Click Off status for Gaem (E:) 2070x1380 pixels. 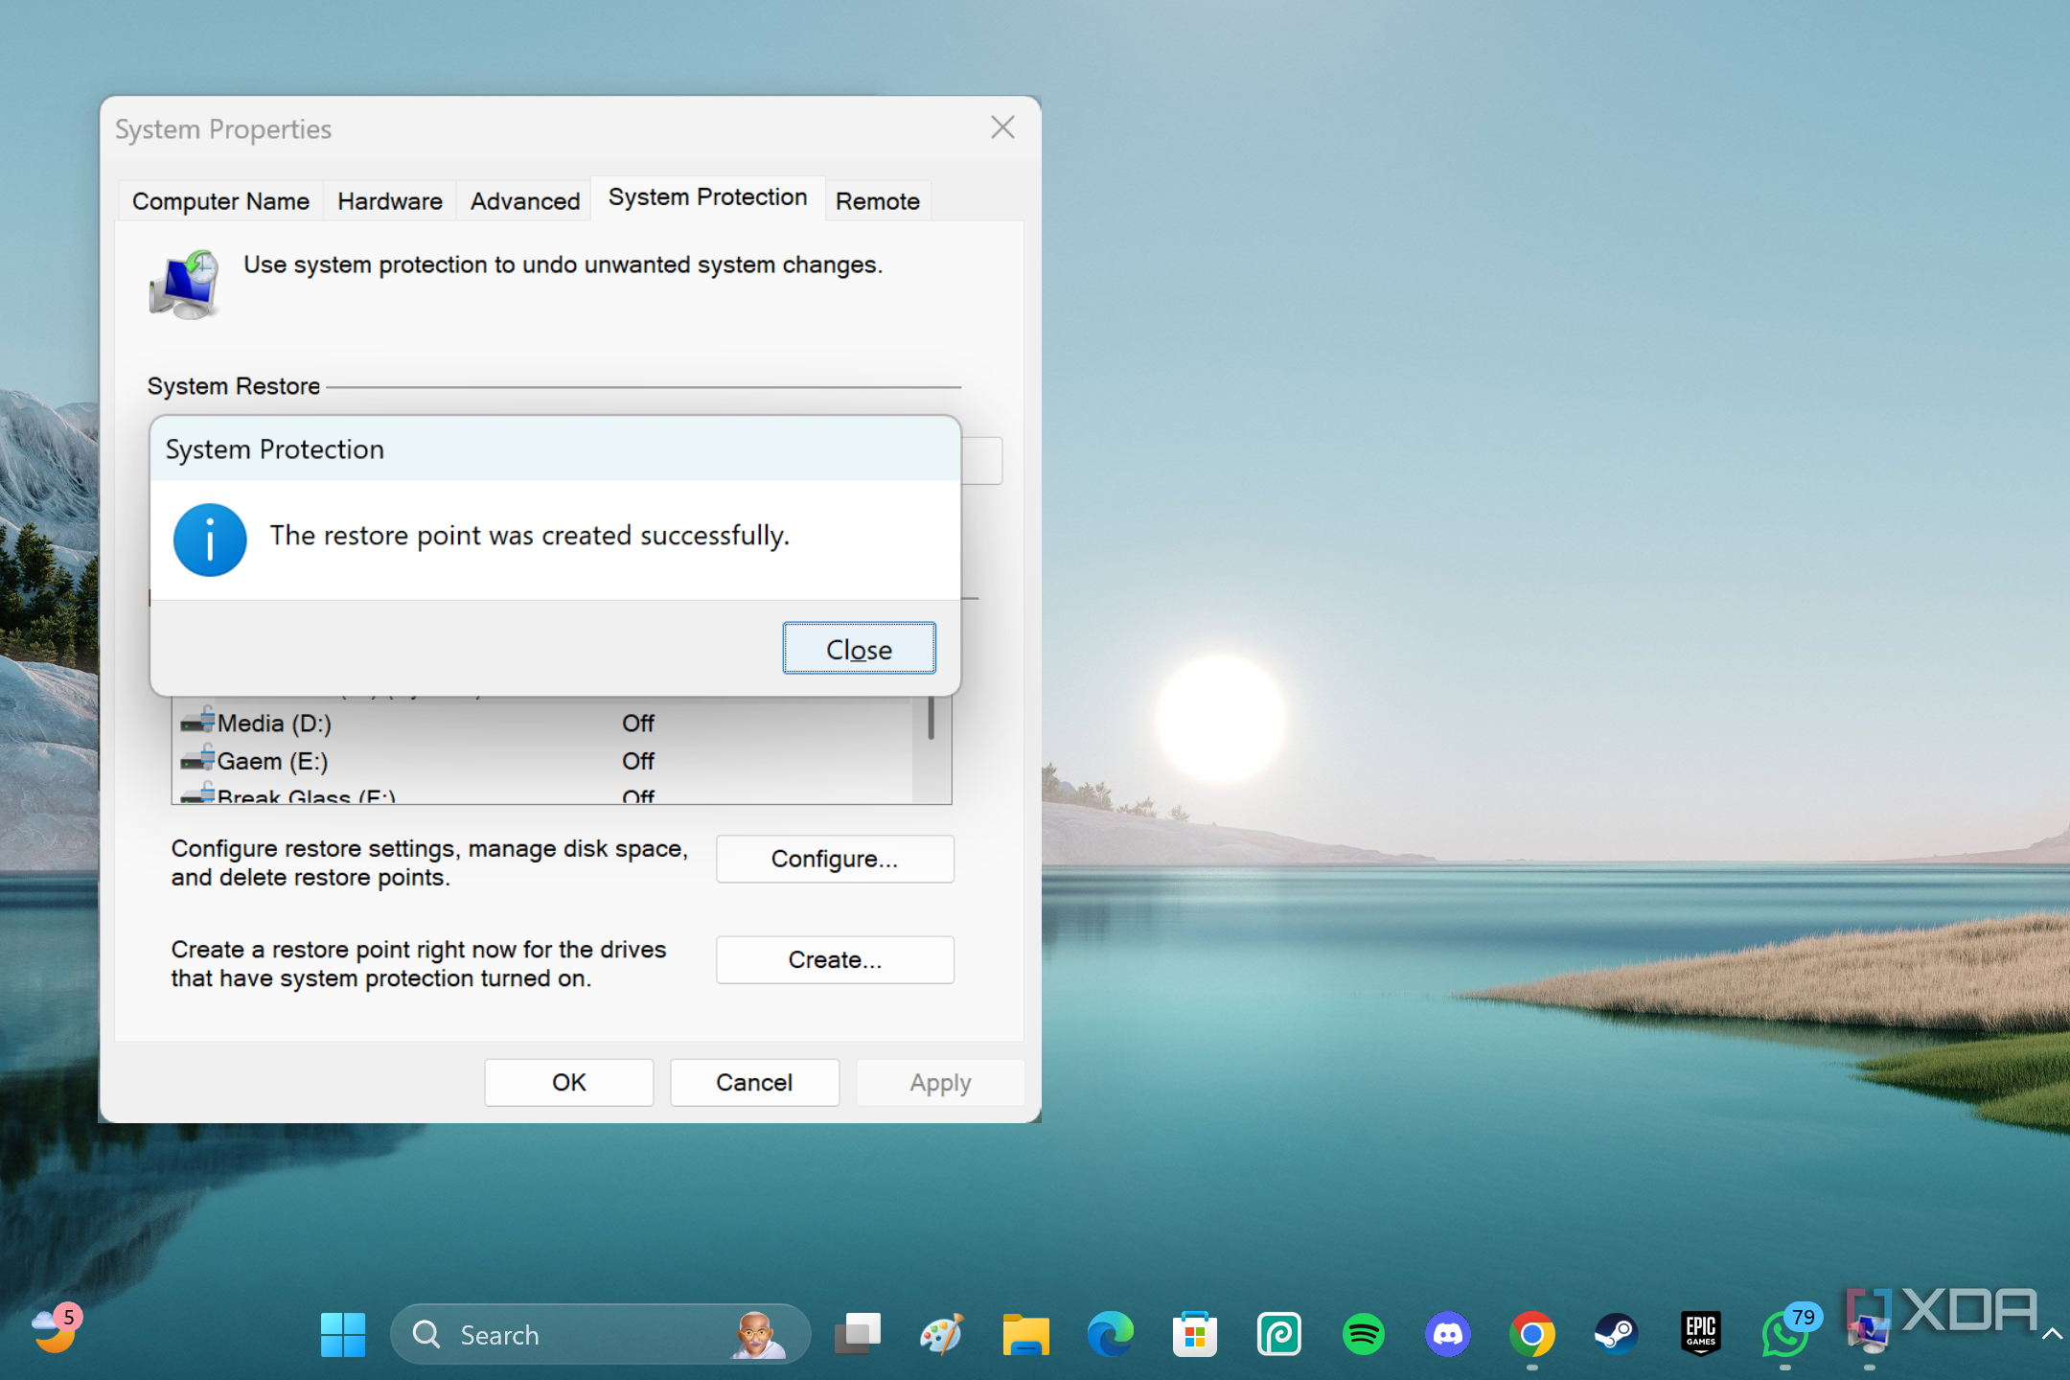coord(638,761)
